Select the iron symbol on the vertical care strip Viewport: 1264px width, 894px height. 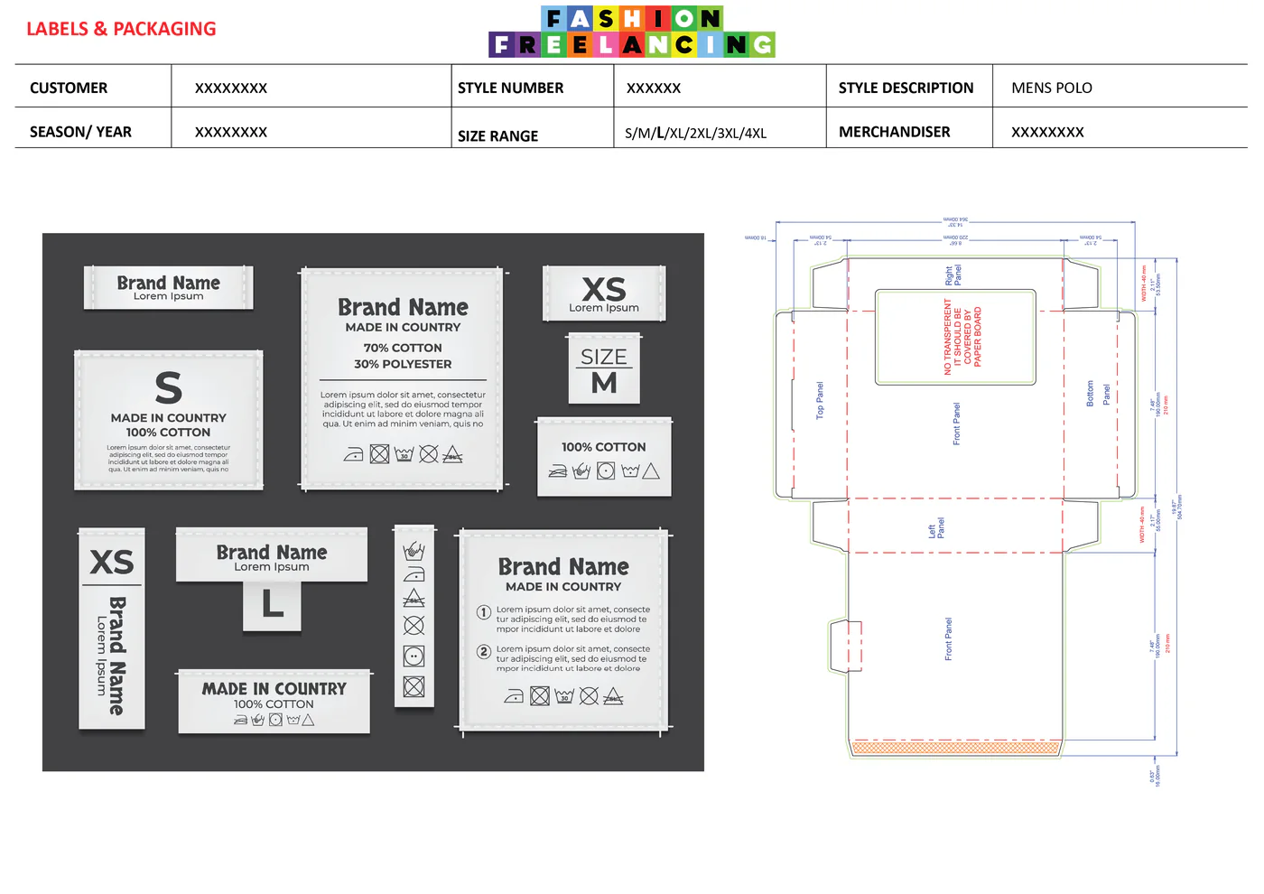tap(414, 574)
